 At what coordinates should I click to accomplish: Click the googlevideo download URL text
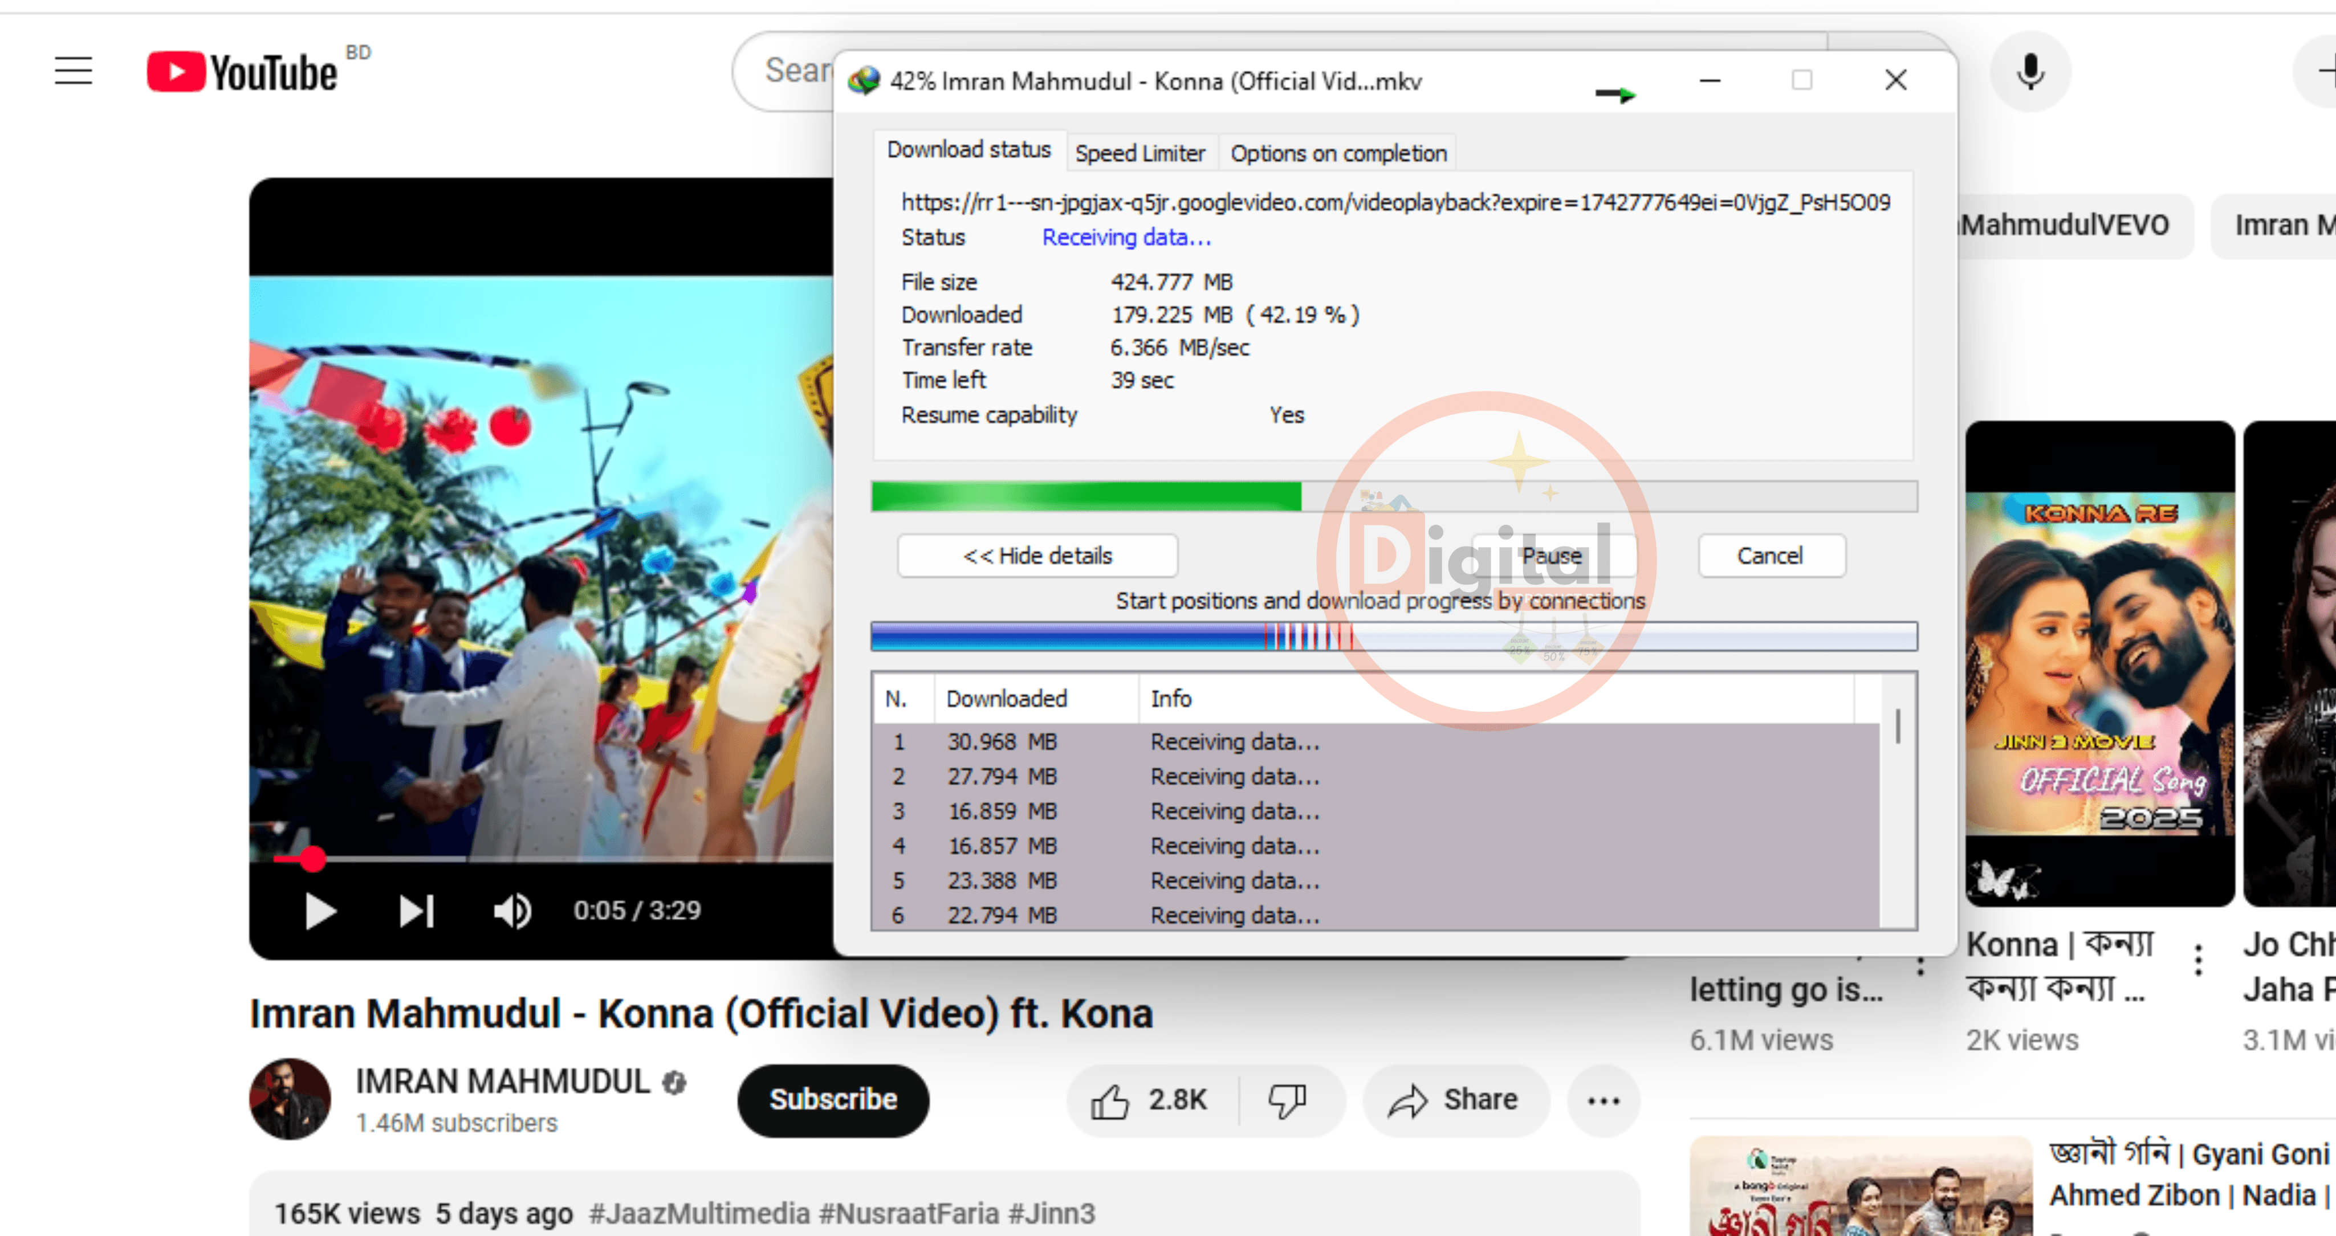click(1395, 202)
